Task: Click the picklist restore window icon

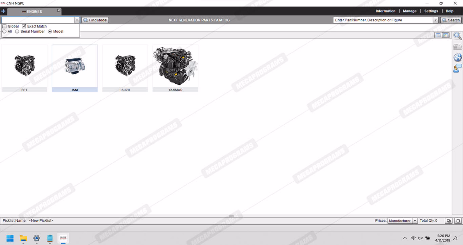Action: [x=448, y=221]
